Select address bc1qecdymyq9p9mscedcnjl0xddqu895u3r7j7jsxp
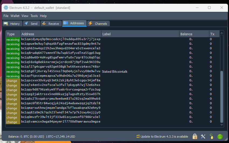The width and height of the screenshot is (229, 143). click(x=61, y=39)
